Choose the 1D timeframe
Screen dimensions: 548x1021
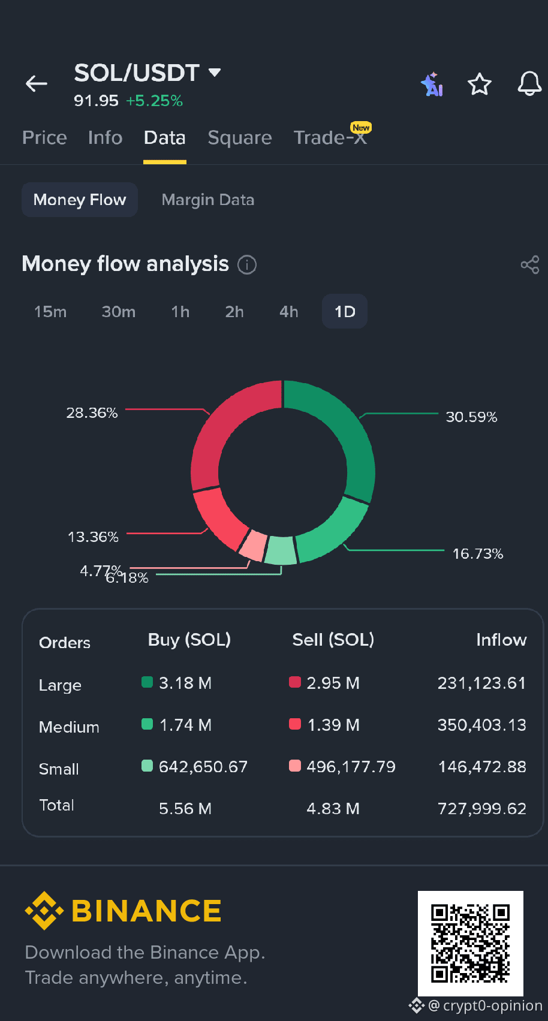[345, 312]
